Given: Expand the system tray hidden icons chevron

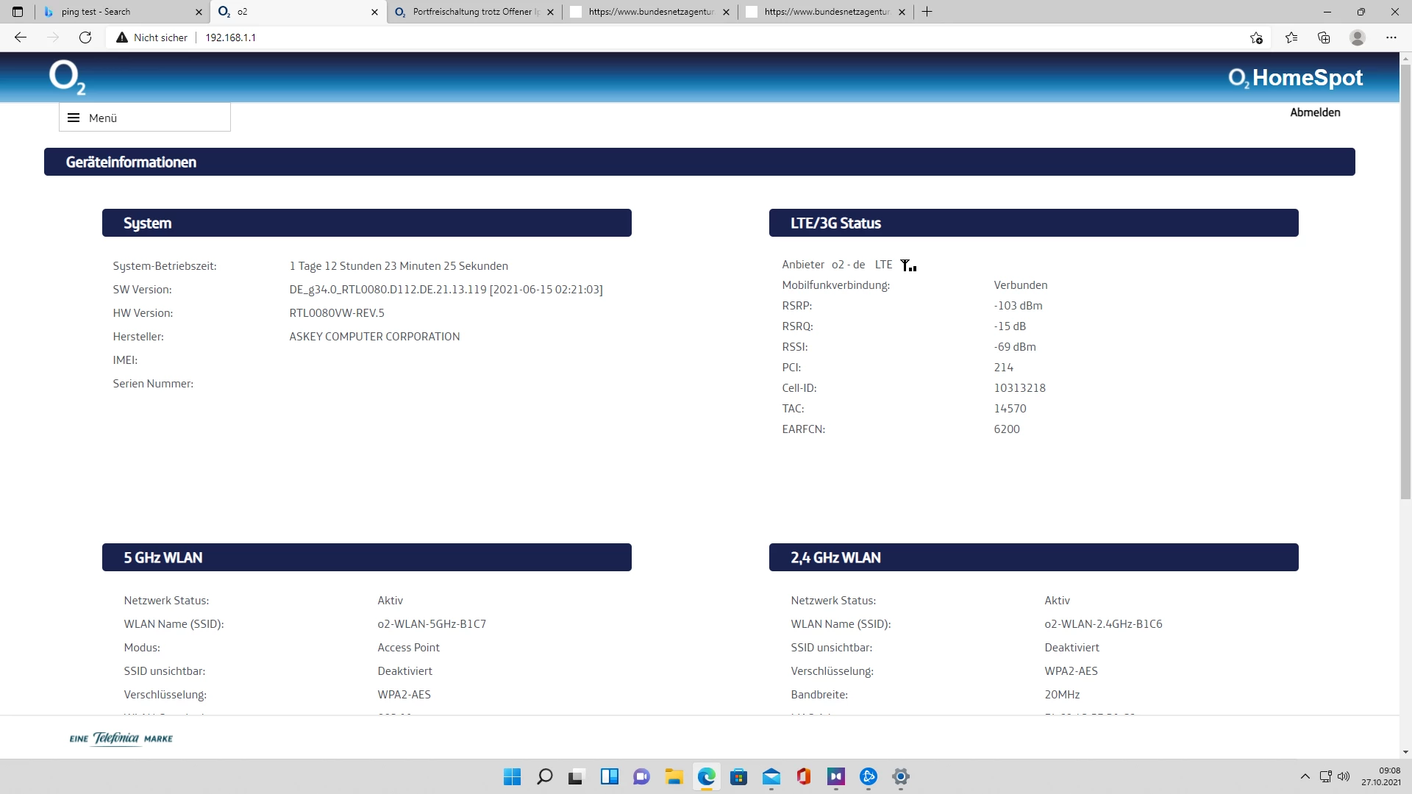Looking at the screenshot, I should (x=1305, y=776).
